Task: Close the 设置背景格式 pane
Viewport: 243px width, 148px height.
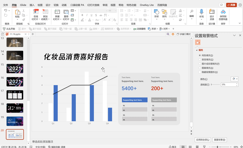Action: coord(240,35)
